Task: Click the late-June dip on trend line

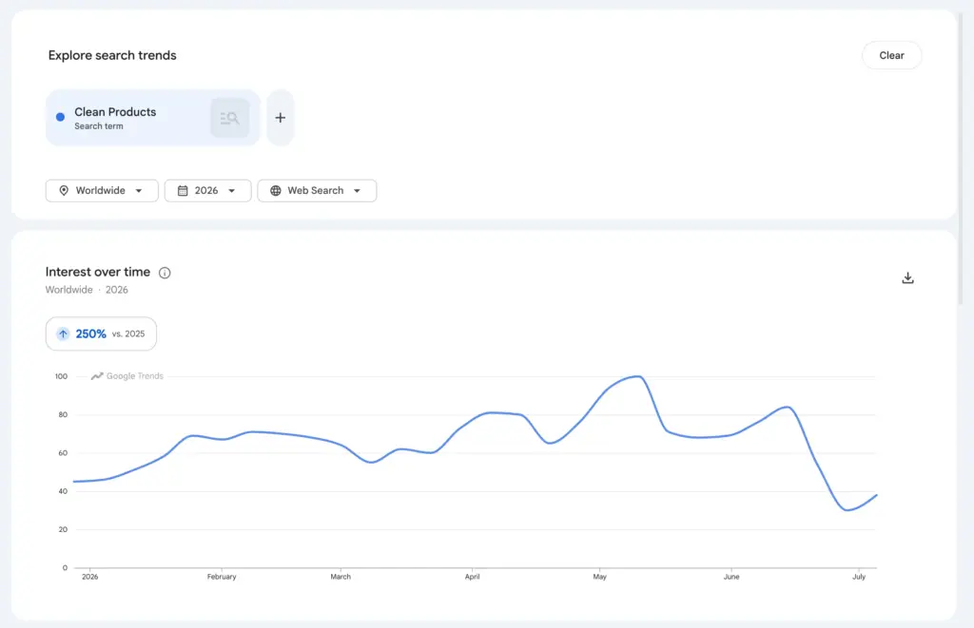Action: point(847,510)
